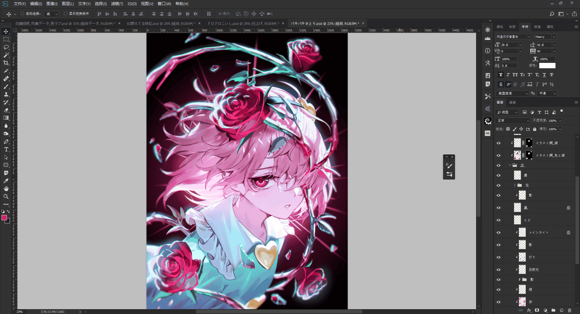
Task: Click the font size 28 点 field
Action: coord(509,45)
